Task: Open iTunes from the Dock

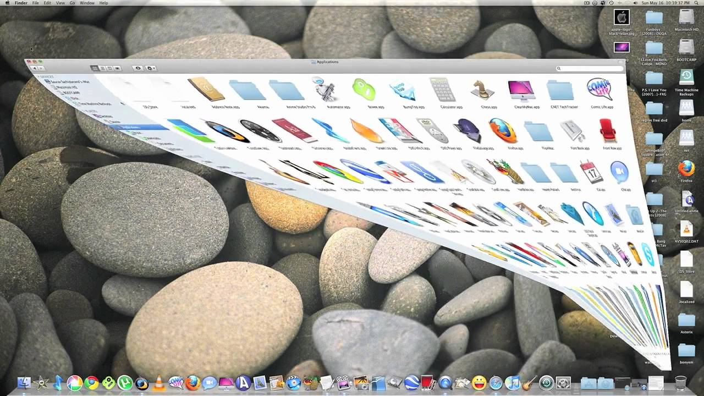Action: [513, 383]
